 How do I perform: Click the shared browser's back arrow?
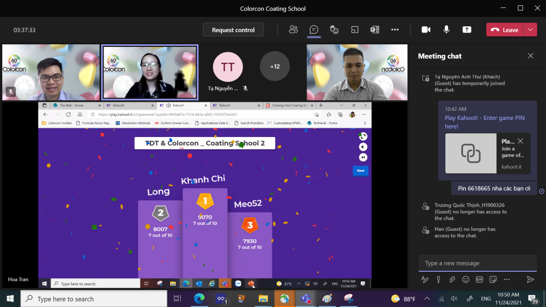pos(46,115)
